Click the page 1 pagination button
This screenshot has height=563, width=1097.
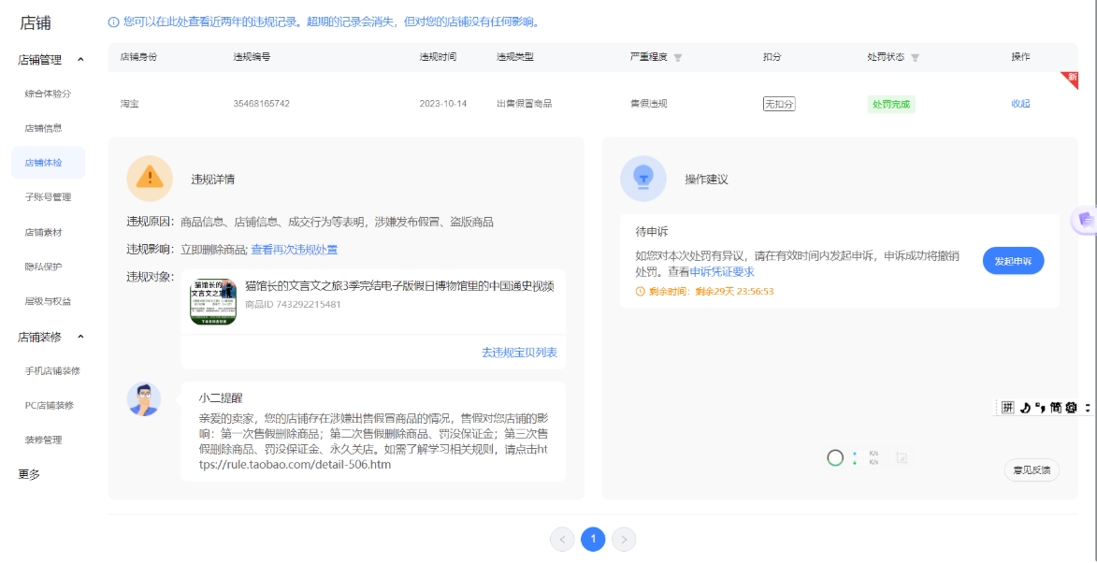point(593,539)
